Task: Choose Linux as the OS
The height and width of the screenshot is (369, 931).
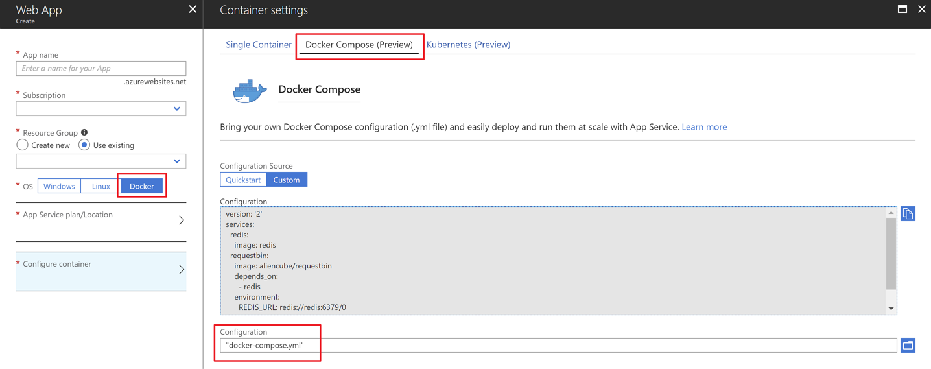Action: [100, 186]
